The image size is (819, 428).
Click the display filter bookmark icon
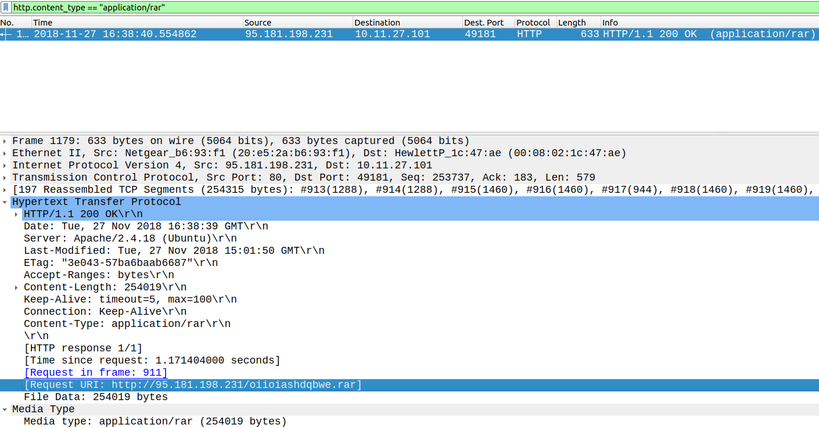coord(6,8)
